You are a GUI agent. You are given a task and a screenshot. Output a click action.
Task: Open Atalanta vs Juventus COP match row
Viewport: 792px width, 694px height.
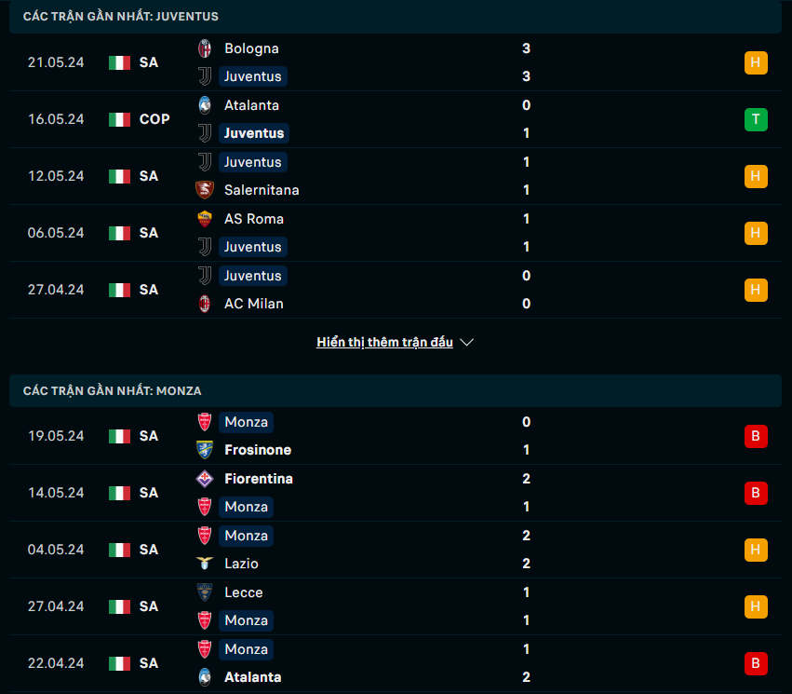(x=396, y=119)
